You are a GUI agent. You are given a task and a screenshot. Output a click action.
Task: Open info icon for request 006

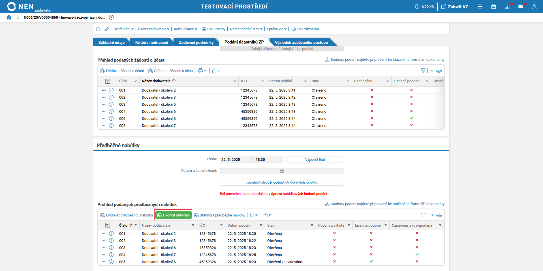coord(111,118)
